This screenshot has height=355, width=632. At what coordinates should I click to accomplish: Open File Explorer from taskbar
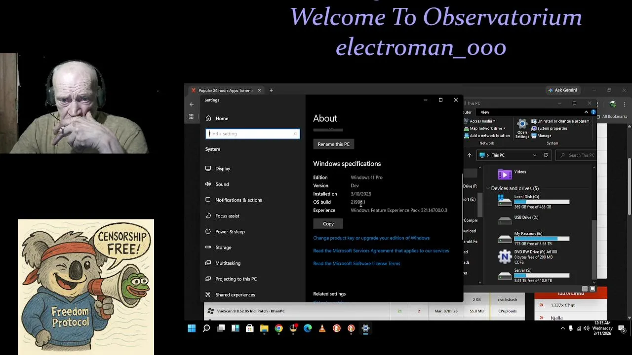264,328
